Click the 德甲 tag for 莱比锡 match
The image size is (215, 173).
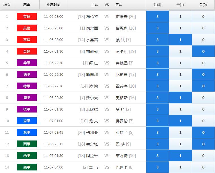(27, 109)
